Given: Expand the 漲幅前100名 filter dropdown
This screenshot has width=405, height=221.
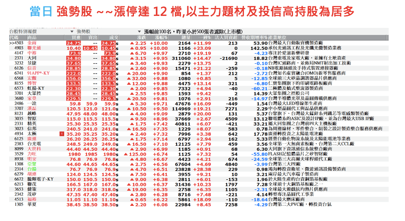Looking at the screenshot, I should pos(139,31).
